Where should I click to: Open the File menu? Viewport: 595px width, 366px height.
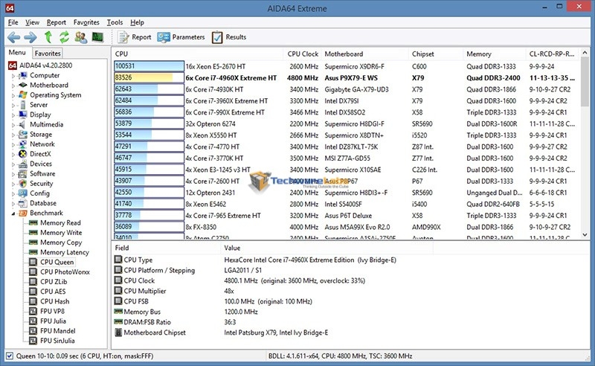click(x=13, y=22)
